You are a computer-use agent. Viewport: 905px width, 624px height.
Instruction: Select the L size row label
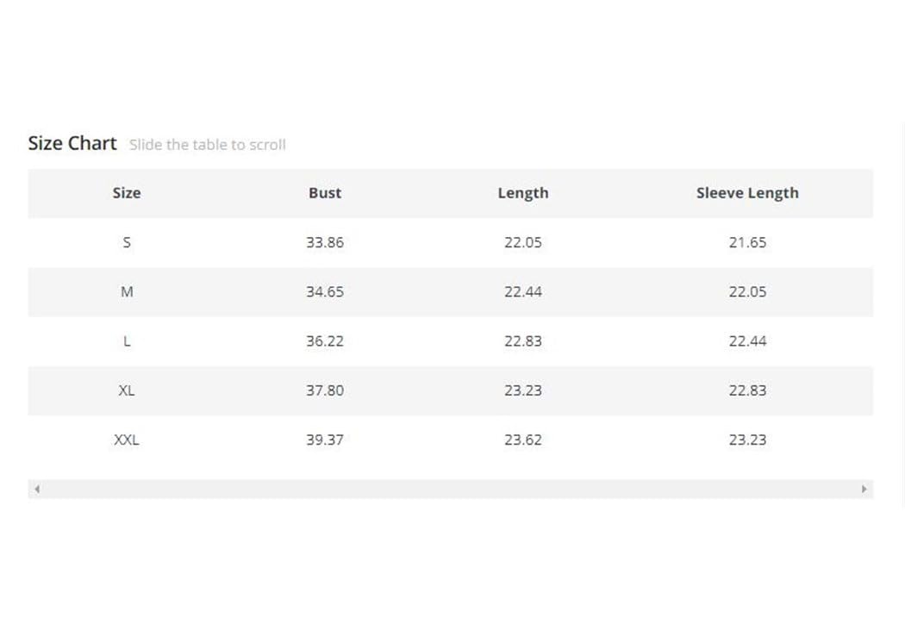(x=127, y=341)
